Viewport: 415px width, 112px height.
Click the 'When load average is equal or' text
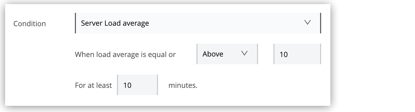[125, 54]
